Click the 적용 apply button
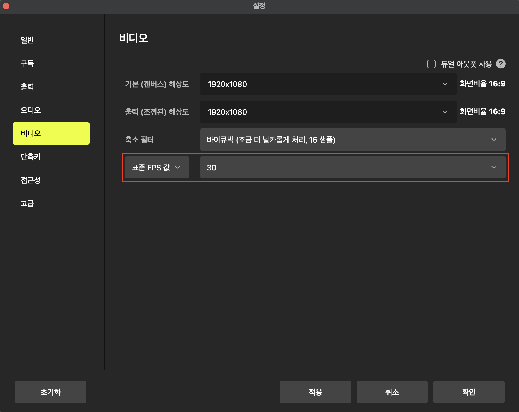The height and width of the screenshot is (412, 519). (x=315, y=392)
